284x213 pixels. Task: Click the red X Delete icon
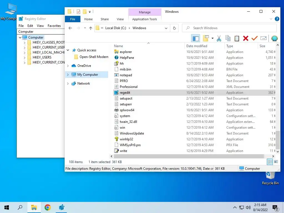point(246,38)
